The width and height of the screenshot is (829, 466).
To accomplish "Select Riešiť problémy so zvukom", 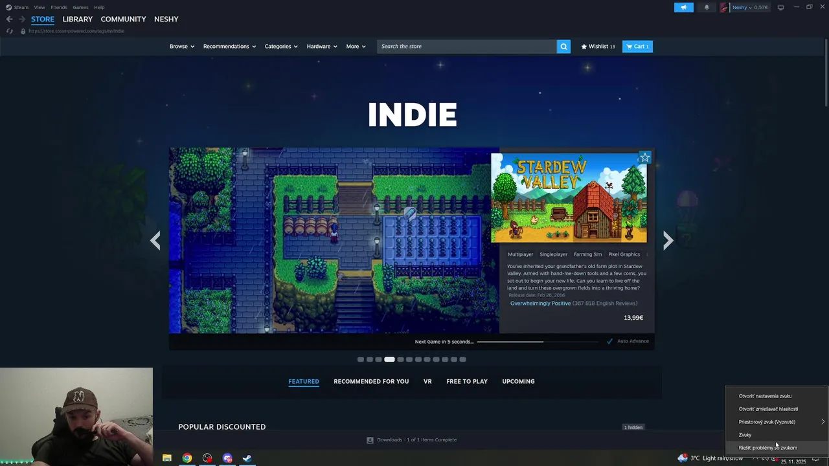I will (777, 448).
